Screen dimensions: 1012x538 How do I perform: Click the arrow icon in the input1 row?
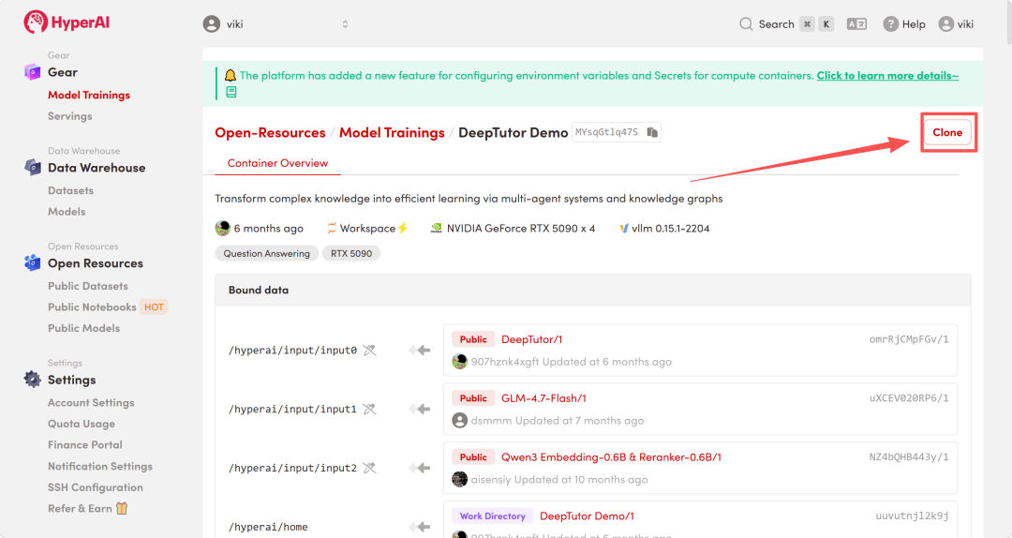[420, 409]
